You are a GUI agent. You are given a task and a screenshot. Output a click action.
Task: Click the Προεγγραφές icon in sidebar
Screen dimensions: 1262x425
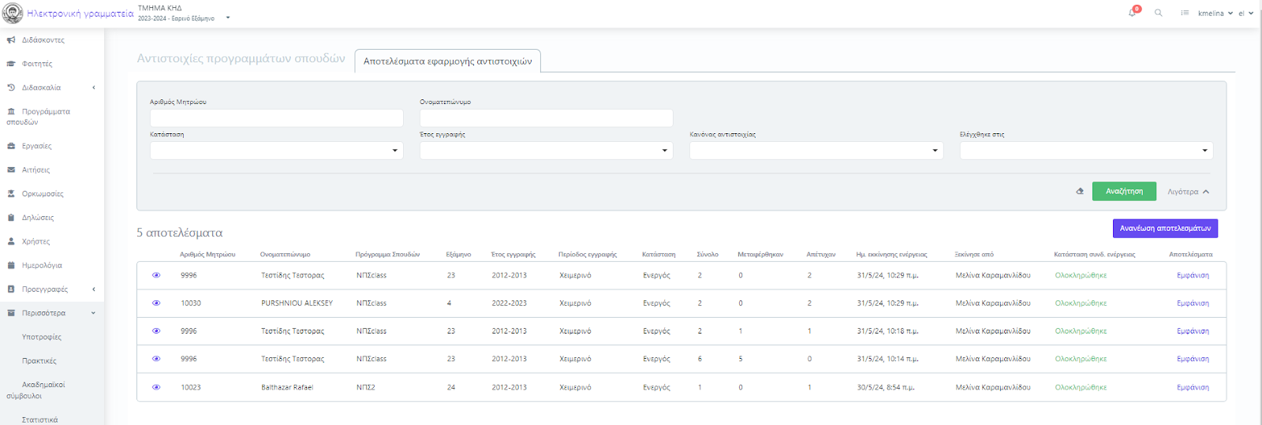[11, 289]
